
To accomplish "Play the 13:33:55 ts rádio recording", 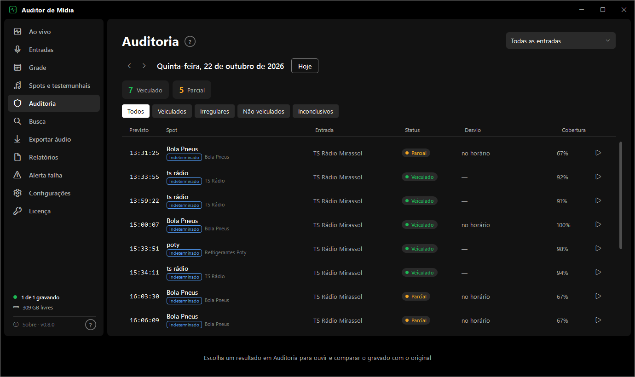I will click(598, 177).
